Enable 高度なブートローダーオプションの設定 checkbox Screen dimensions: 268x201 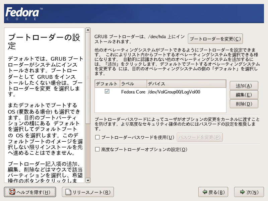pos(97,149)
